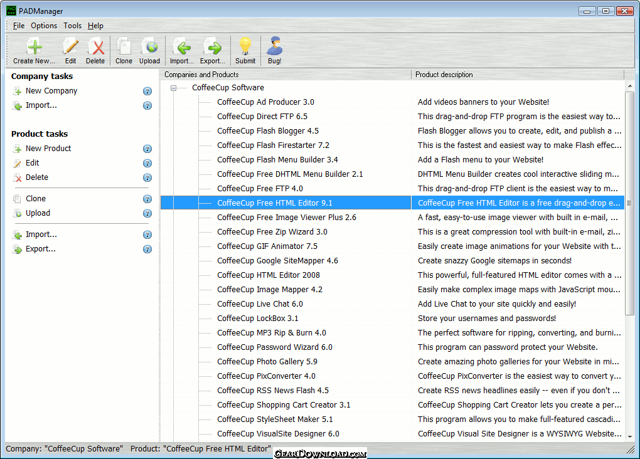The width and height of the screenshot is (640, 459).
Task: Click Upload in Product tasks panel
Action: pos(38,213)
